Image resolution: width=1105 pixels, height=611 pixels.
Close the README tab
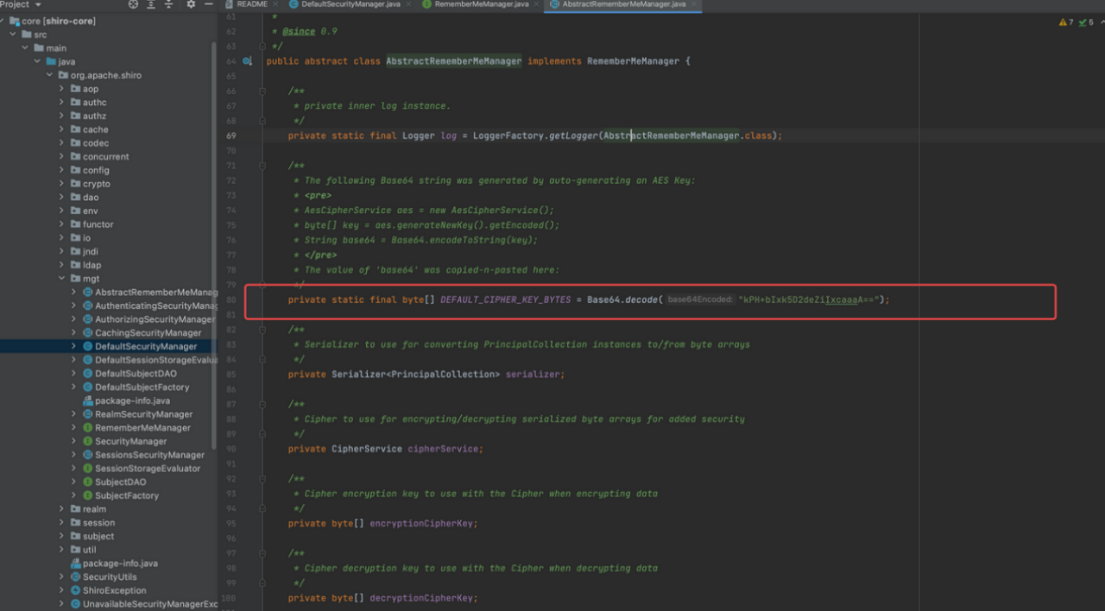[276, 4]
